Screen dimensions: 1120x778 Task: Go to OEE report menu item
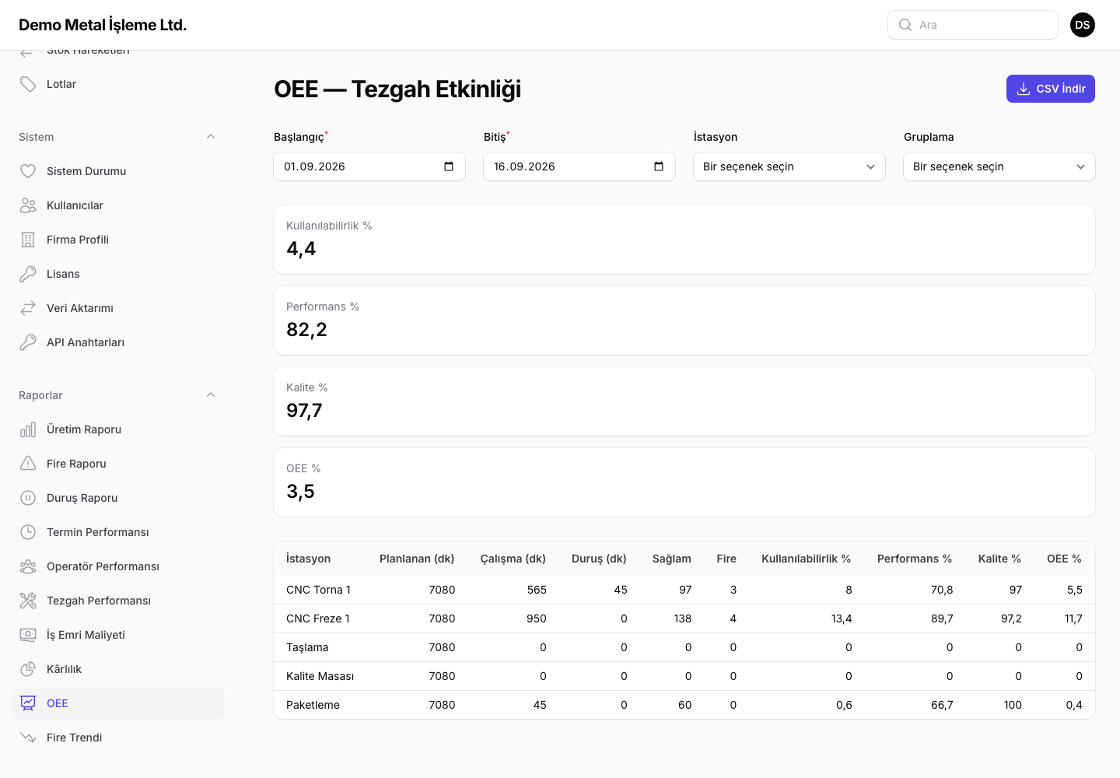118,703
